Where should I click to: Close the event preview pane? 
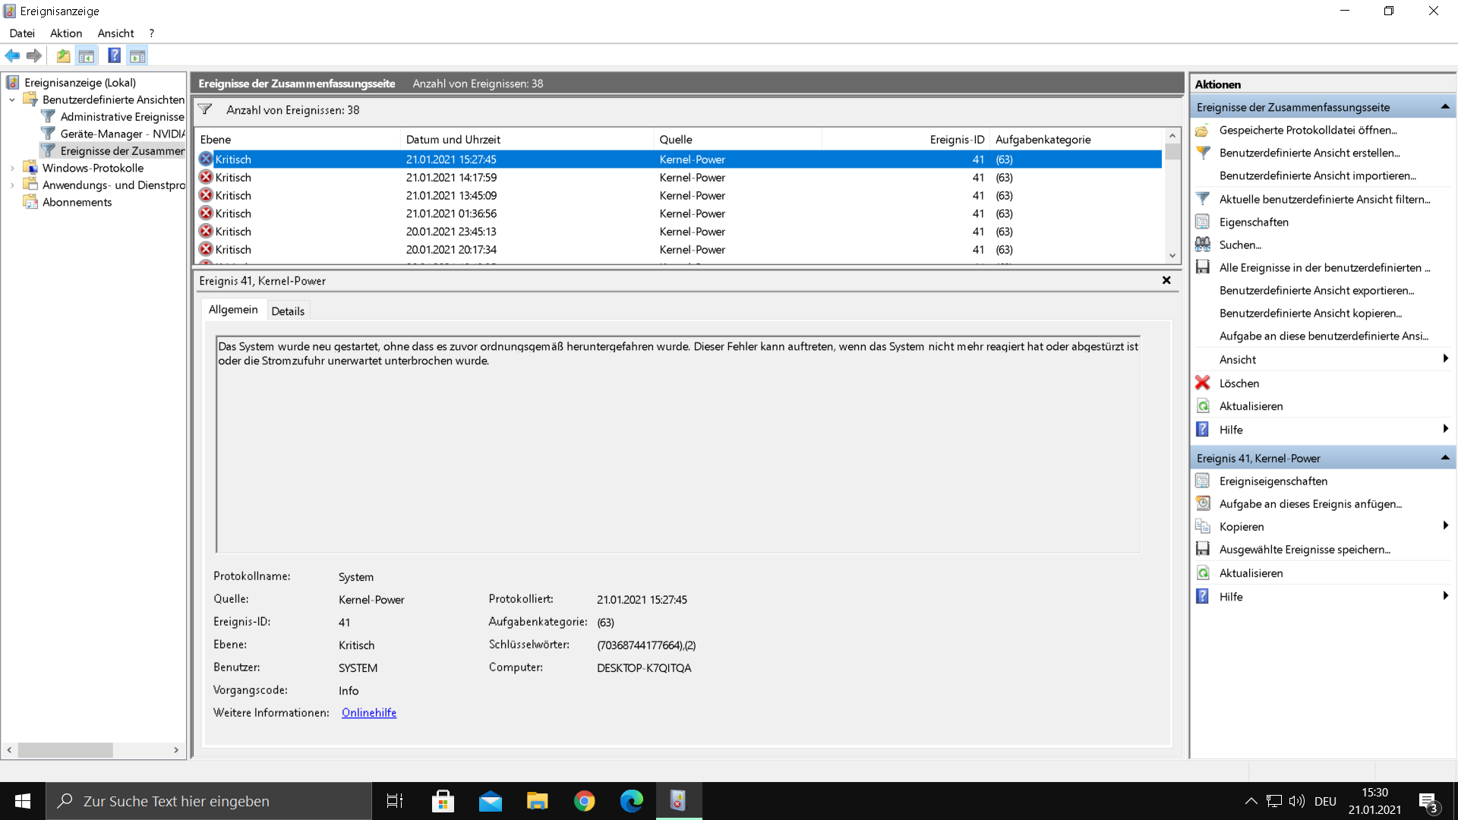pyautogui.click(x=1166, y=280)
